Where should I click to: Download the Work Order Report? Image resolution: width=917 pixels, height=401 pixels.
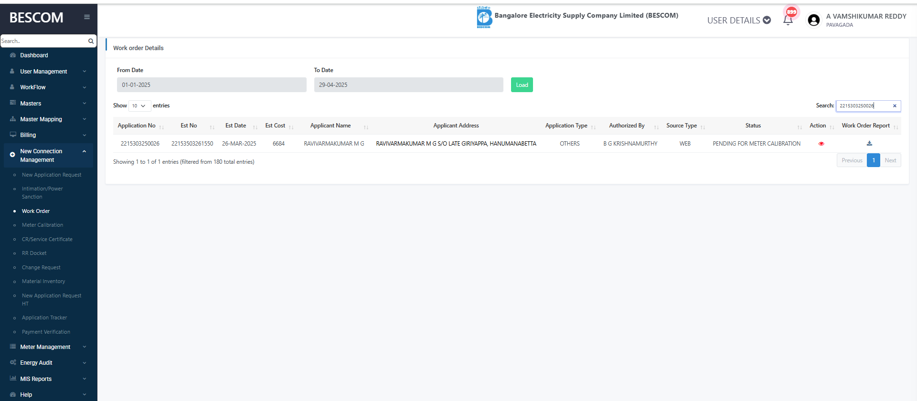pos(870,143)
